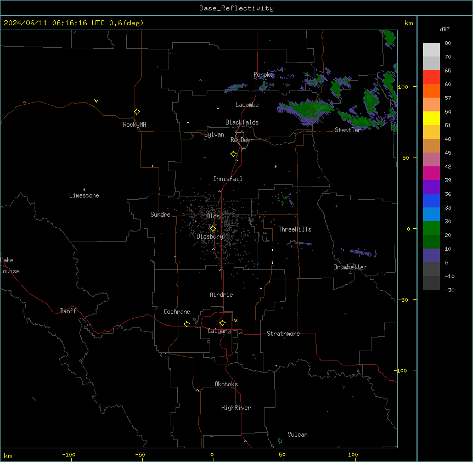Select the RedDeer city label
Screen dimensions: 473x462
[x=242, y=140]
